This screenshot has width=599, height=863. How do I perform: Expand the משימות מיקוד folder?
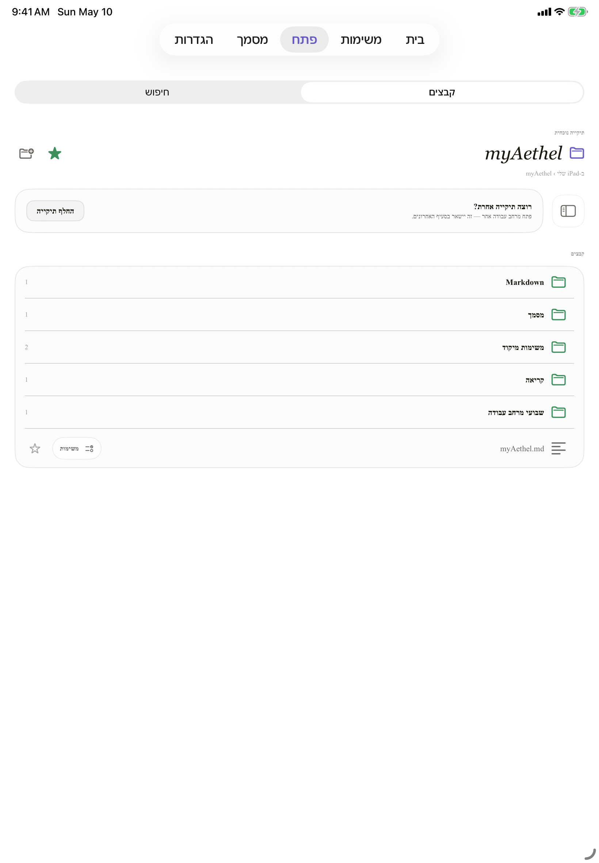click(299, 347)
